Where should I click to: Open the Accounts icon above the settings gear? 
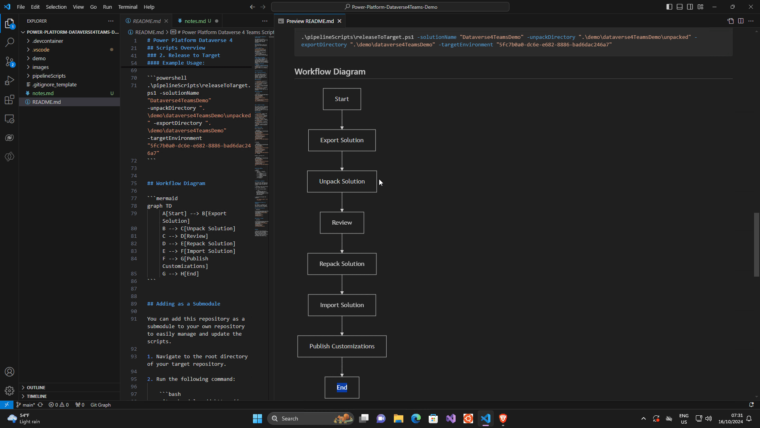pyautogui.click(x=9, y=372)
